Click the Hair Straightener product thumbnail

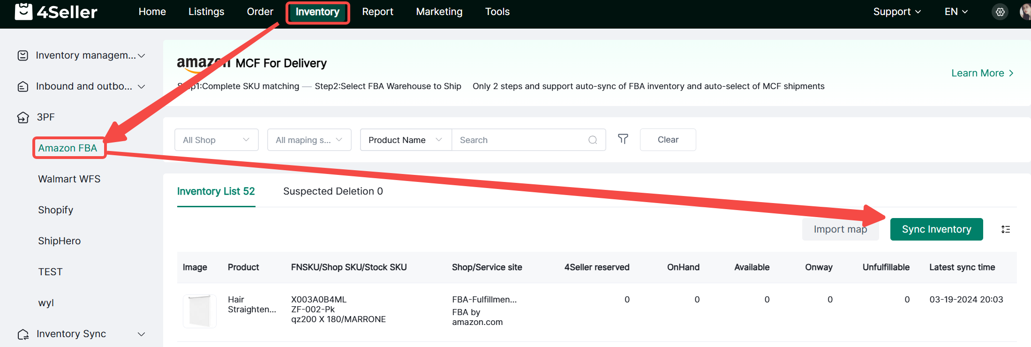pyautogui.click(x=199, y=311)
